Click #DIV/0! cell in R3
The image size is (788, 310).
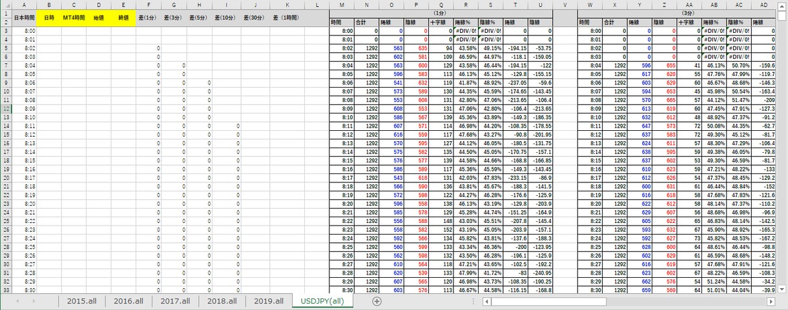click(x=466, y=30)
